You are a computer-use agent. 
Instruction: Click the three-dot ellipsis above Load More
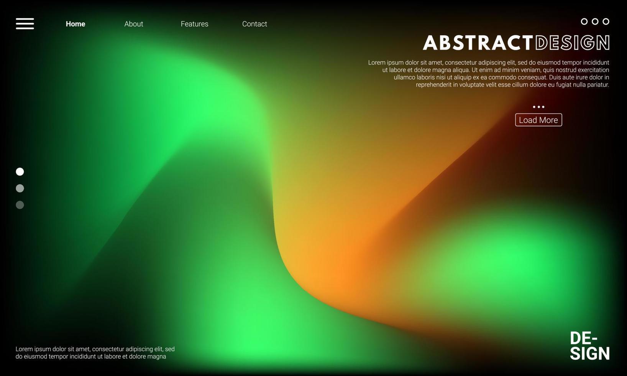click(538, 107)
